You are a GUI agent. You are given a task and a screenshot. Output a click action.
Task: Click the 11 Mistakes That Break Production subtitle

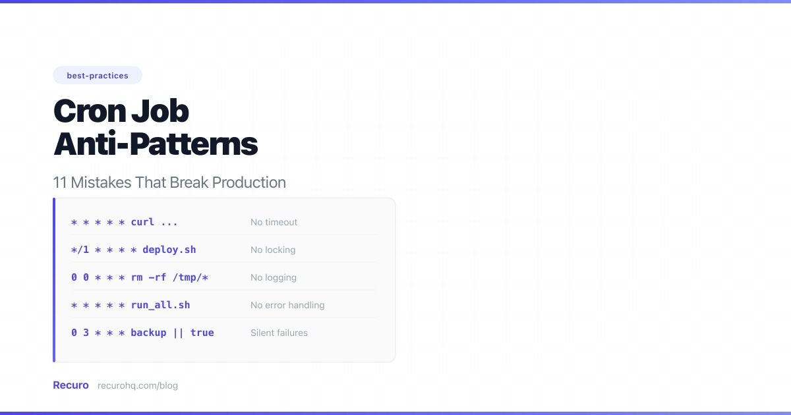tap(169, 182)
